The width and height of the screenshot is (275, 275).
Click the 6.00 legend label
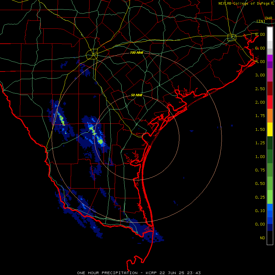(x=260, y=48)
